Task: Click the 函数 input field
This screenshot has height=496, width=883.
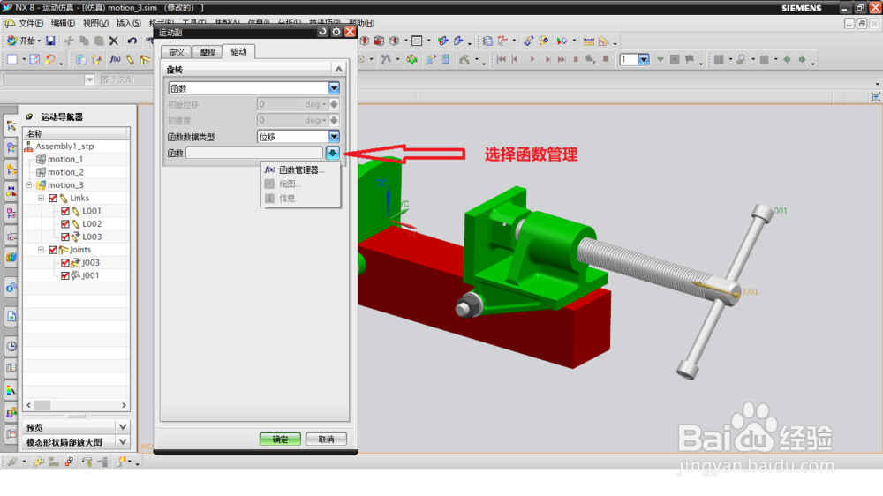Action: tap(254, 154)
